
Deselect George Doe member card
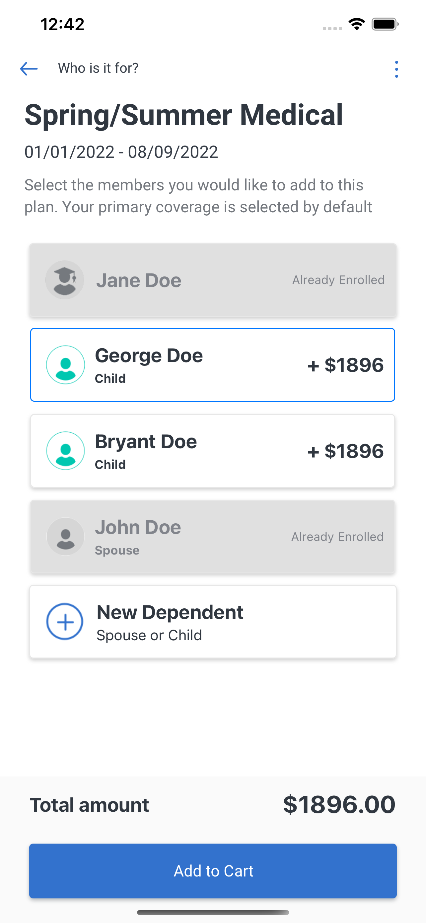pyautogui.click(x=213, y=365)
